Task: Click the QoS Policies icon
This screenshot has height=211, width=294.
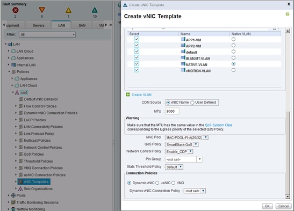Action: pos(21,154)
